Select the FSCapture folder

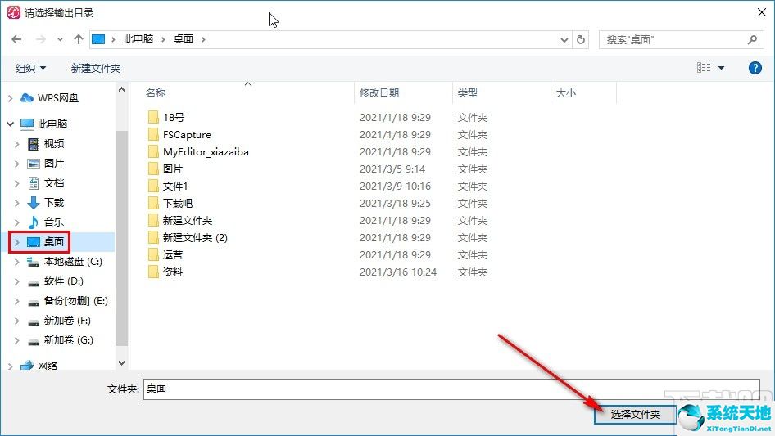coord(186,134)
